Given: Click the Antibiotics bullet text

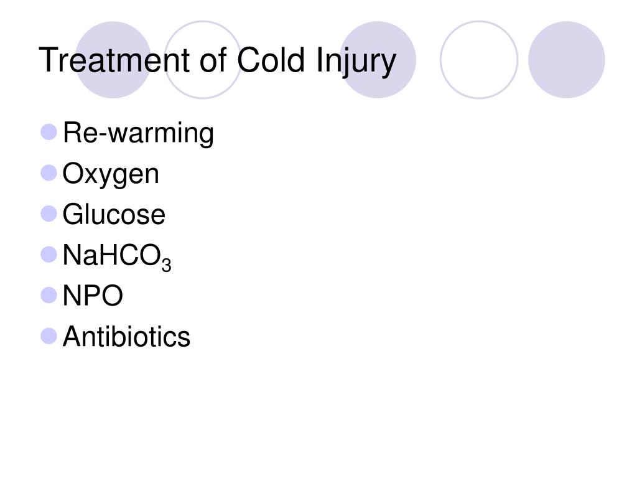Looking at the screenshot, I should point(126,336).
